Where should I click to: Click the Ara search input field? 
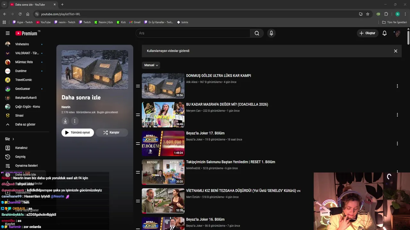[193, 33]
